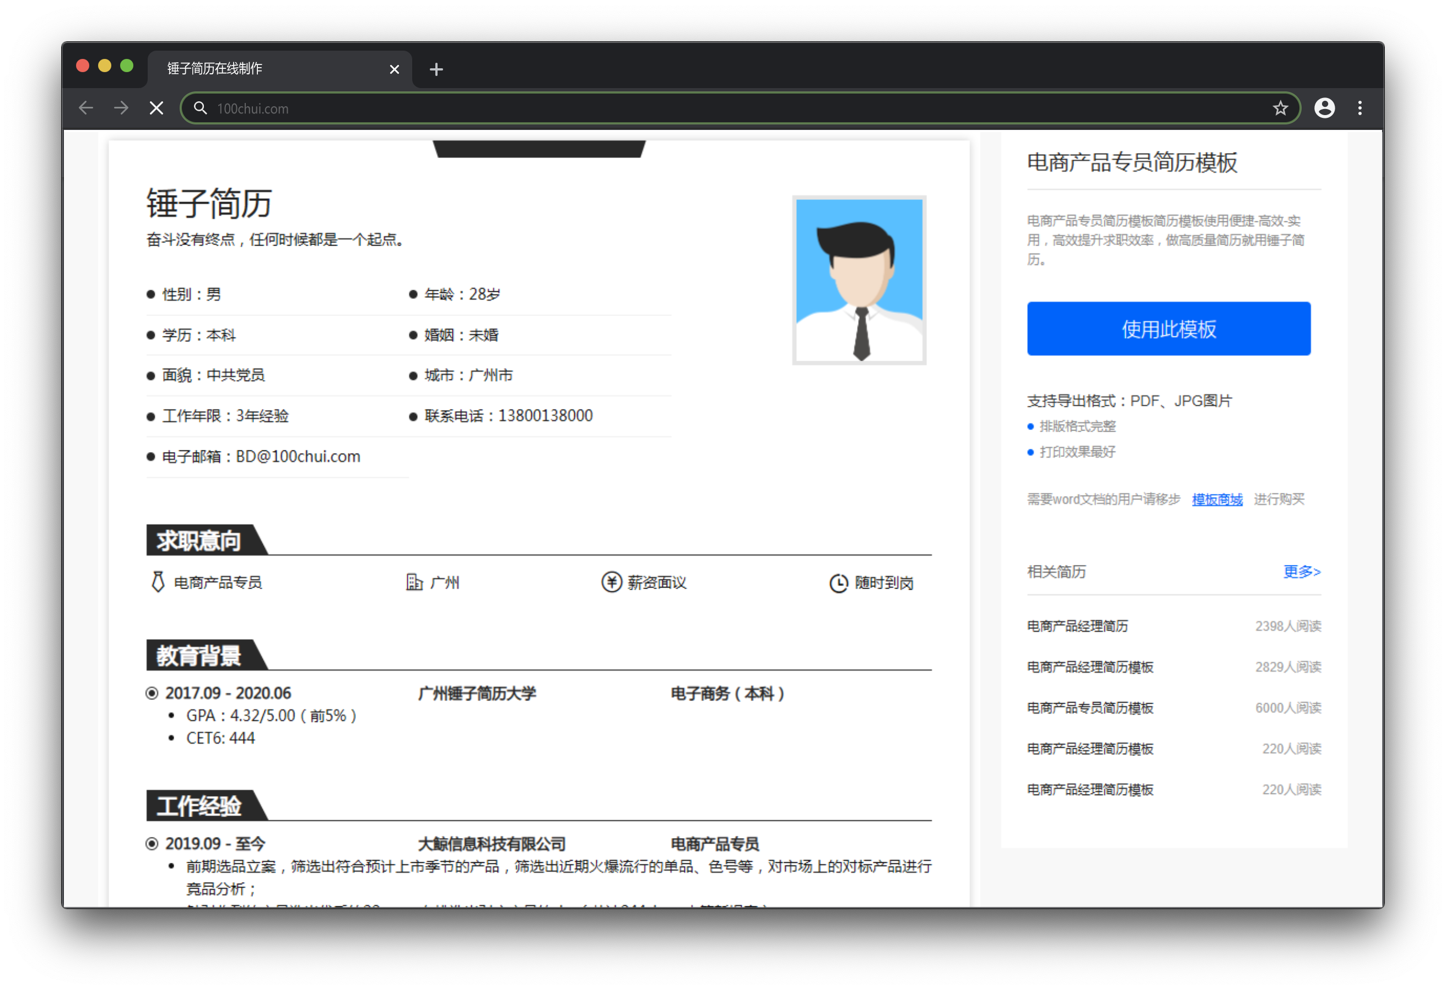
Task: Click 支持导出格式：PDF、JPG图片 text
Action: [1130, 401]
